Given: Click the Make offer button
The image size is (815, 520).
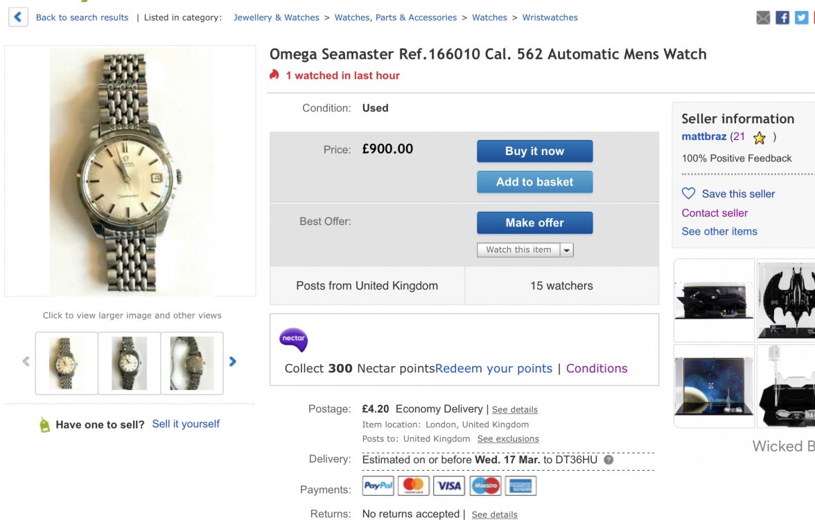Looking at the screenshot, I should (x=534, y=223).
